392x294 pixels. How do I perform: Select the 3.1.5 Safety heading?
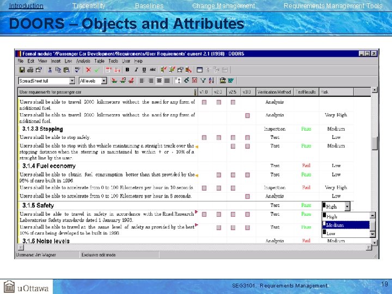tap(38, 205)
